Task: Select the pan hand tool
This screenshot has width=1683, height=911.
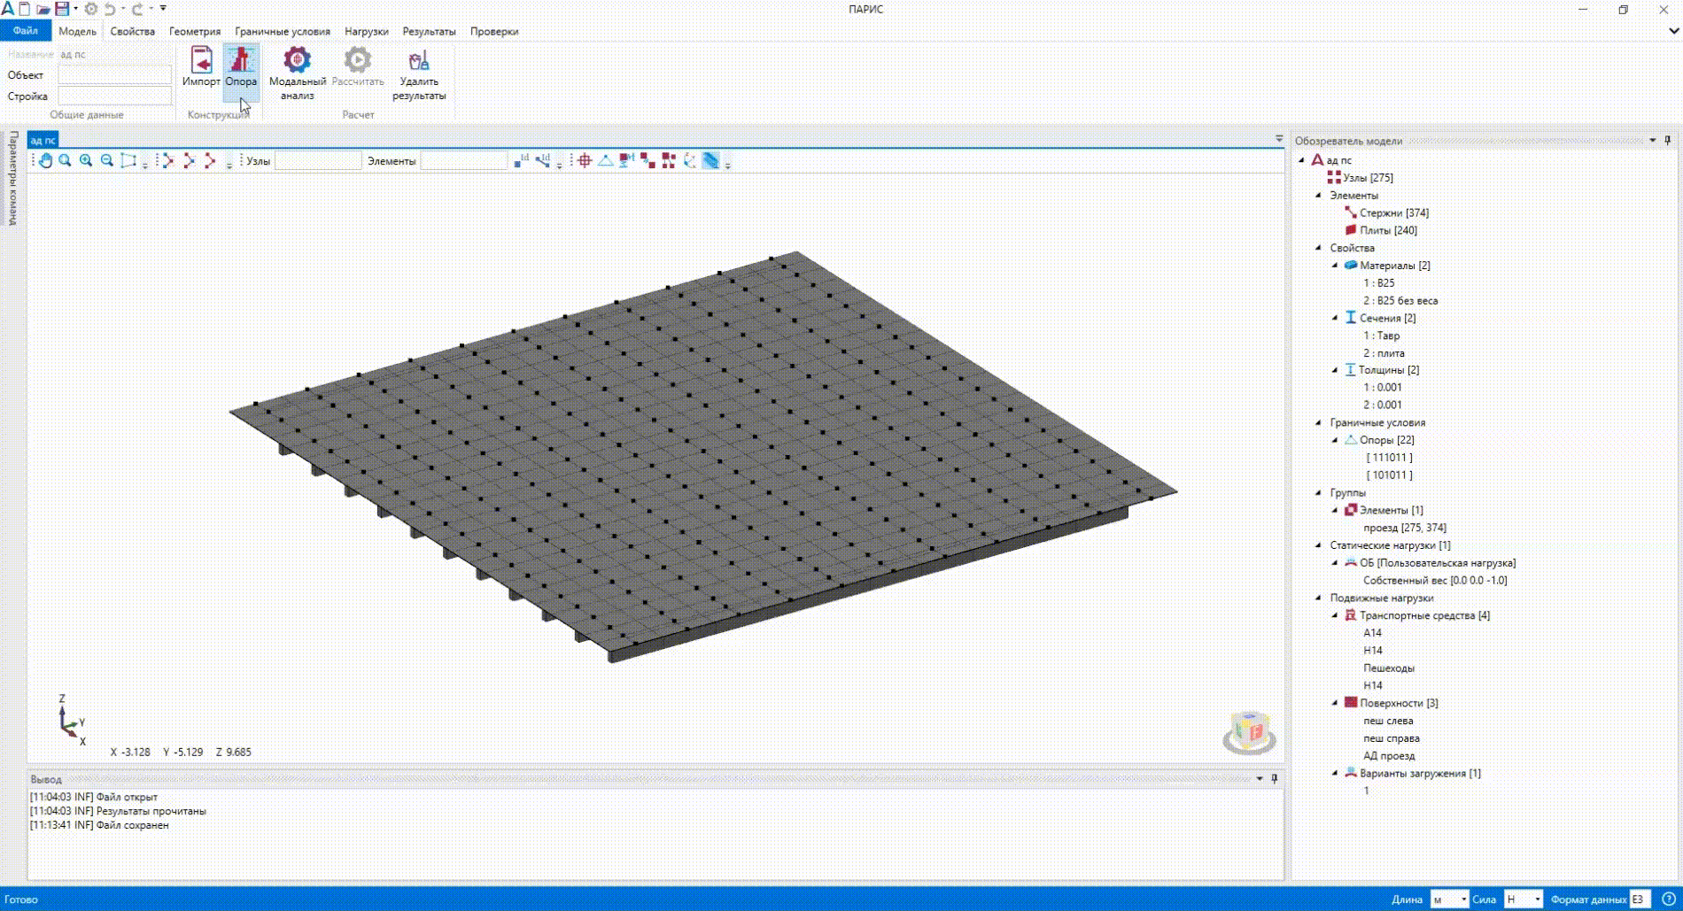Action: [44, 160]
